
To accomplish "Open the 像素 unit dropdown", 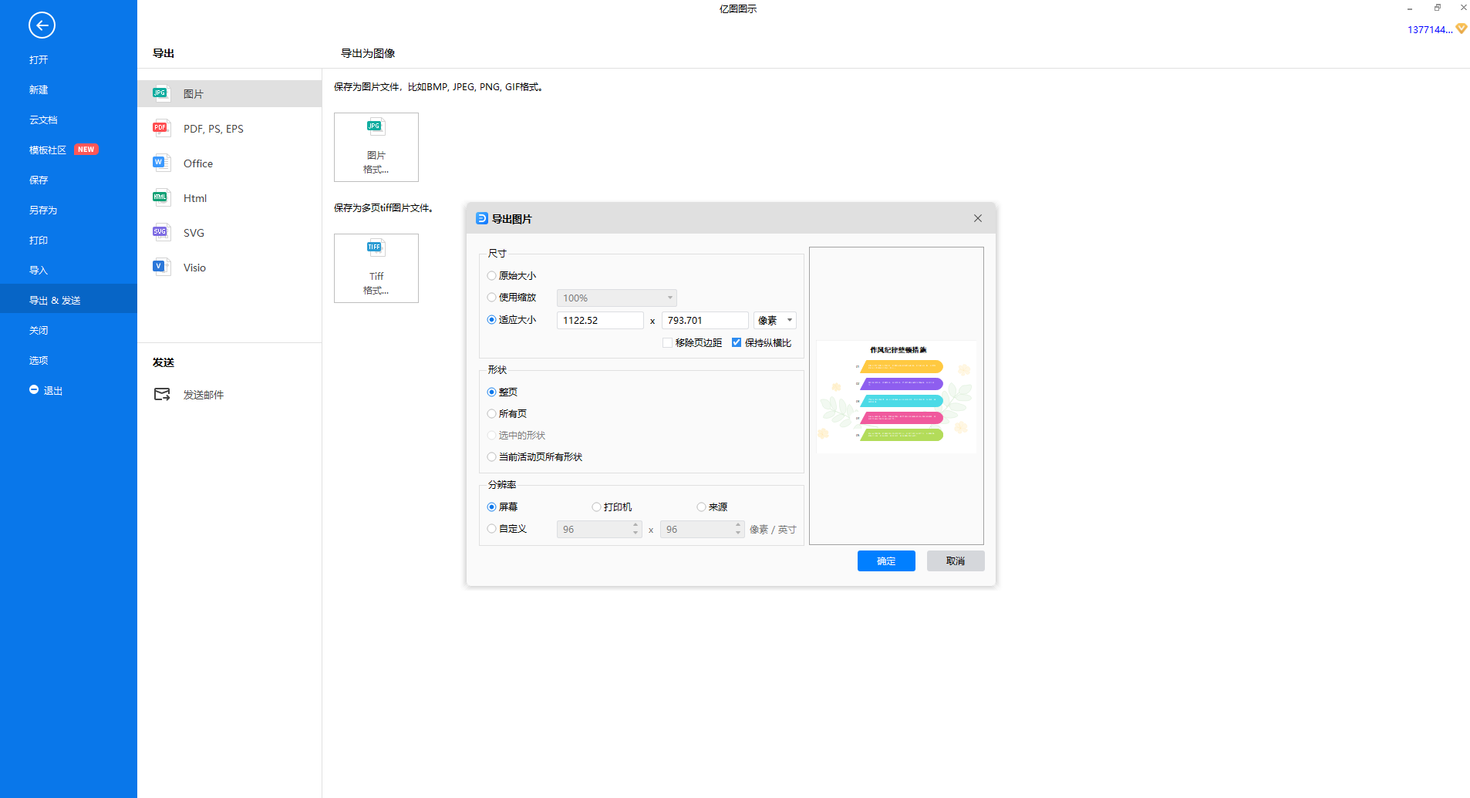I will pyautogui.click(x=774, y=320).
